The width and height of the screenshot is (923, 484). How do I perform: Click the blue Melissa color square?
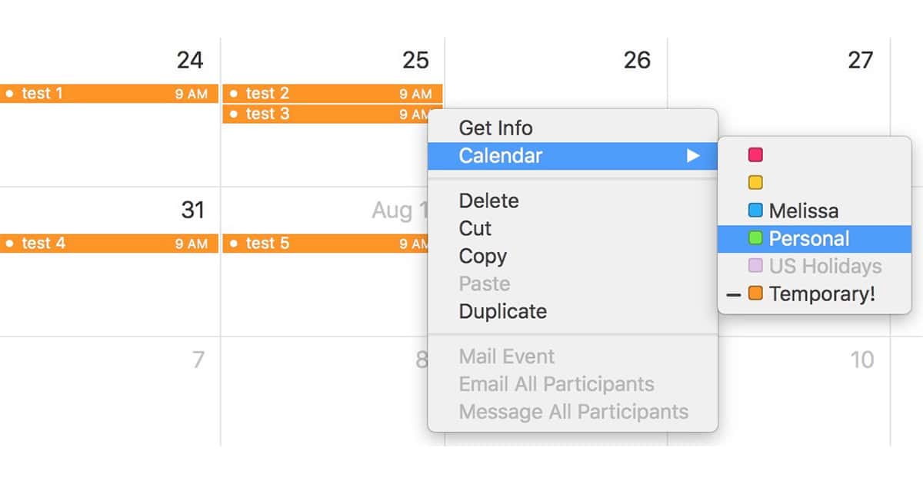[x=755, y=211]
